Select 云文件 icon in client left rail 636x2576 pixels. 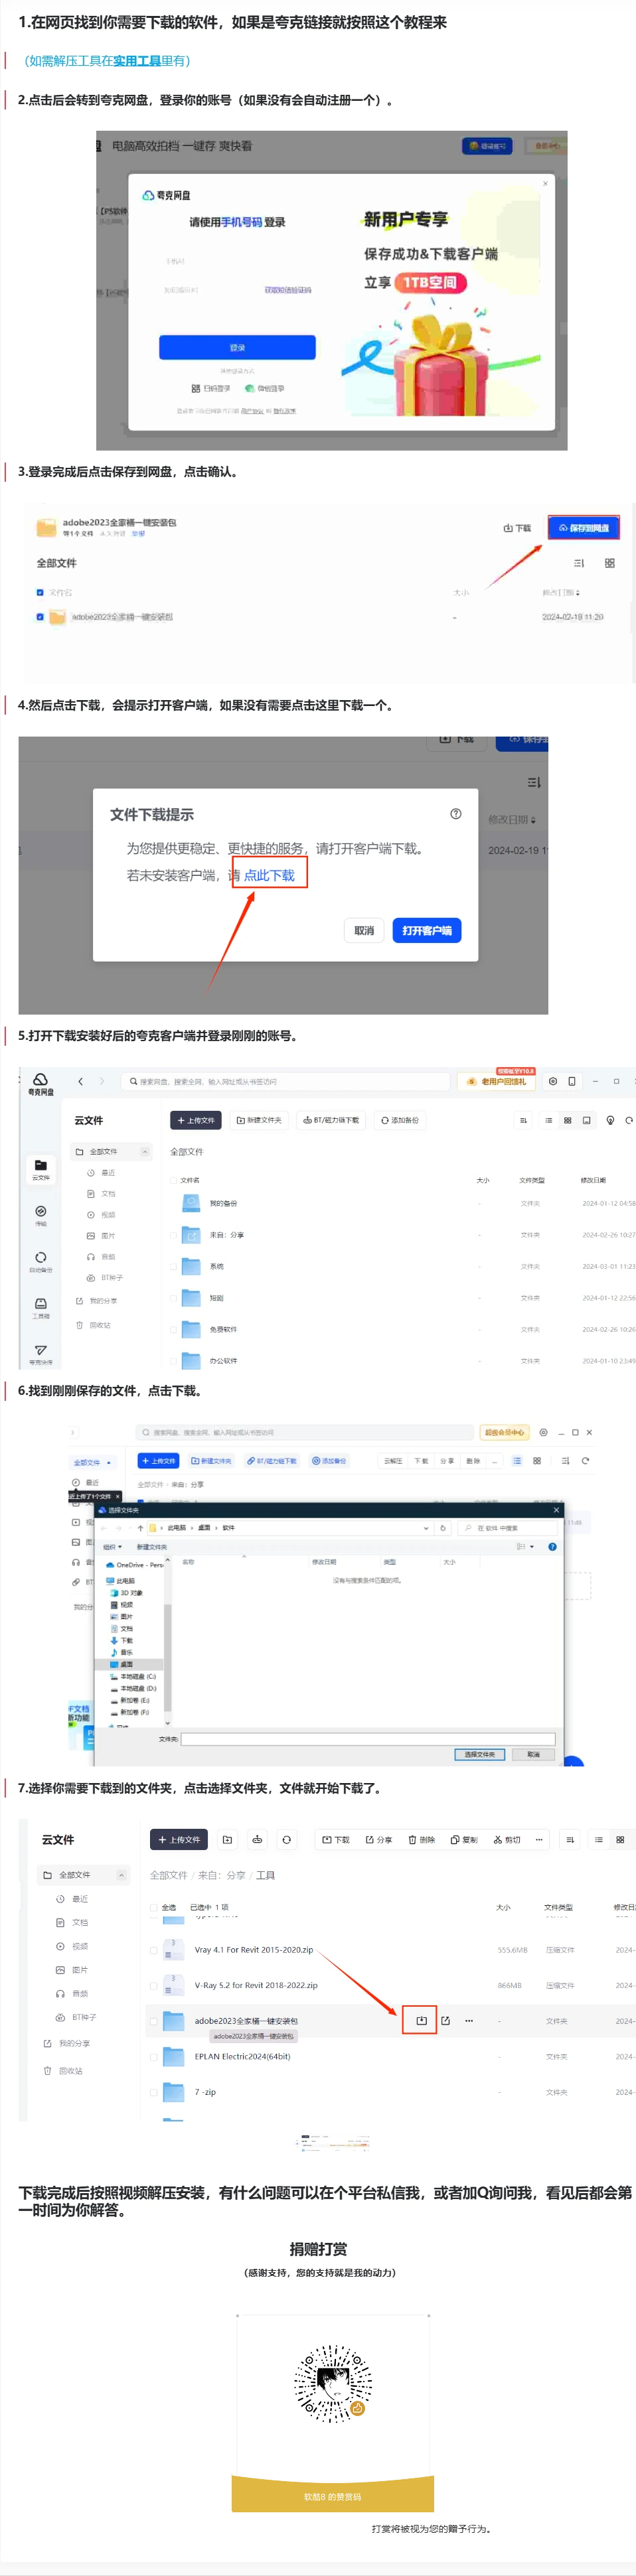tap(40, 1169)
